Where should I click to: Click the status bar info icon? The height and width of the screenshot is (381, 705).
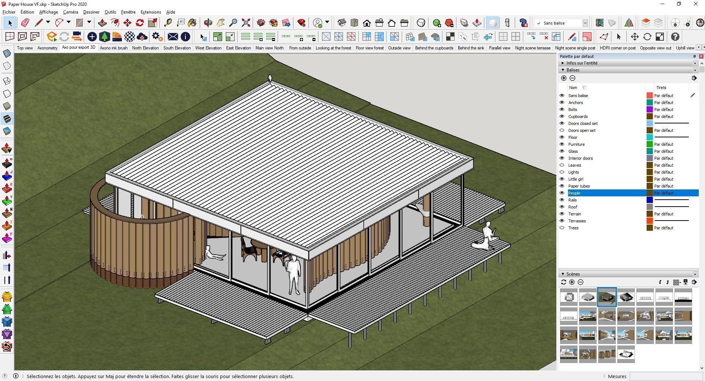[x=16, y=376]
